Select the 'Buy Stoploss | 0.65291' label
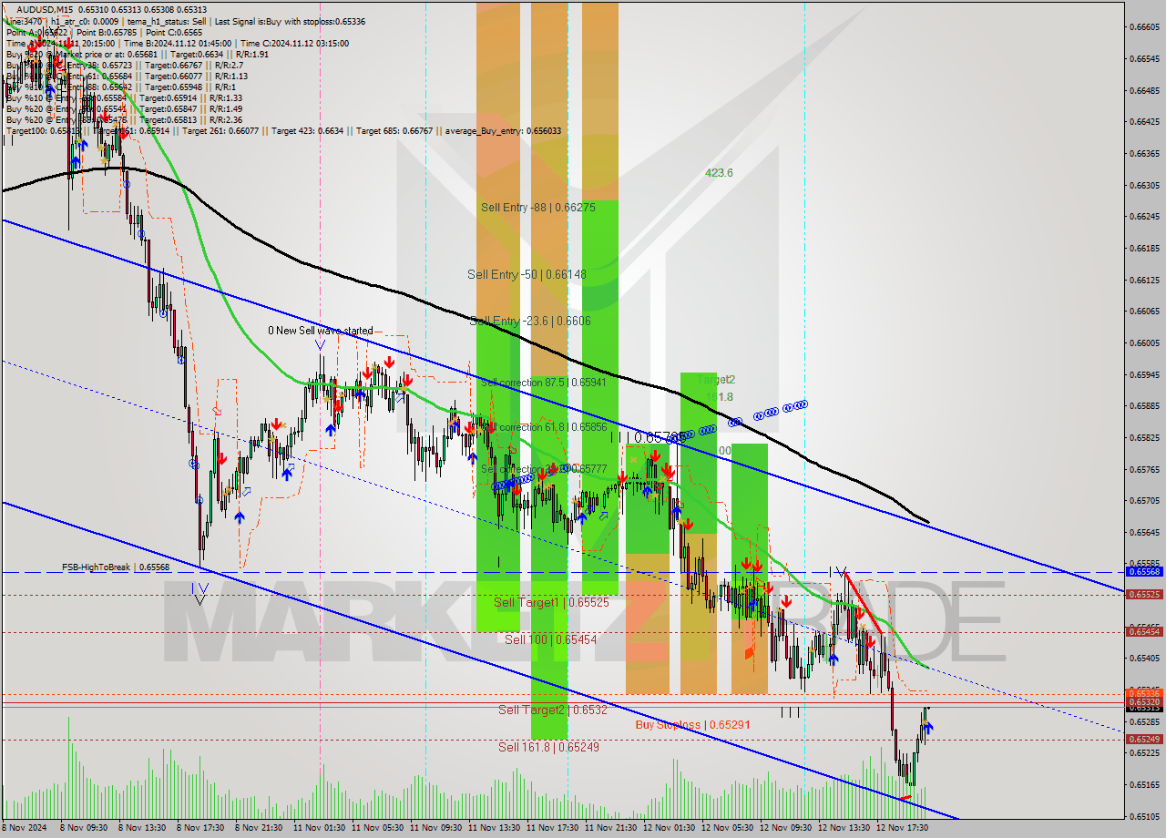The image size is (1166, 838). pos(692,725)
